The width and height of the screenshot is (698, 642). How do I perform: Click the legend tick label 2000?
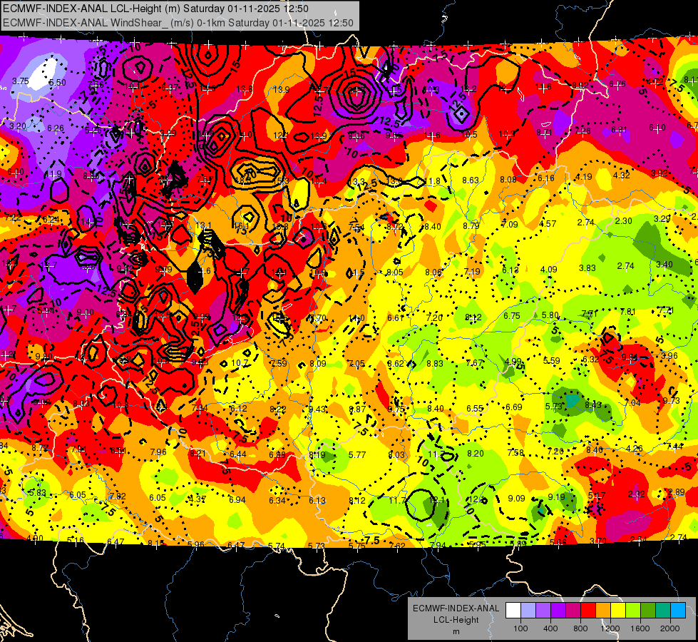coord(670,628)
